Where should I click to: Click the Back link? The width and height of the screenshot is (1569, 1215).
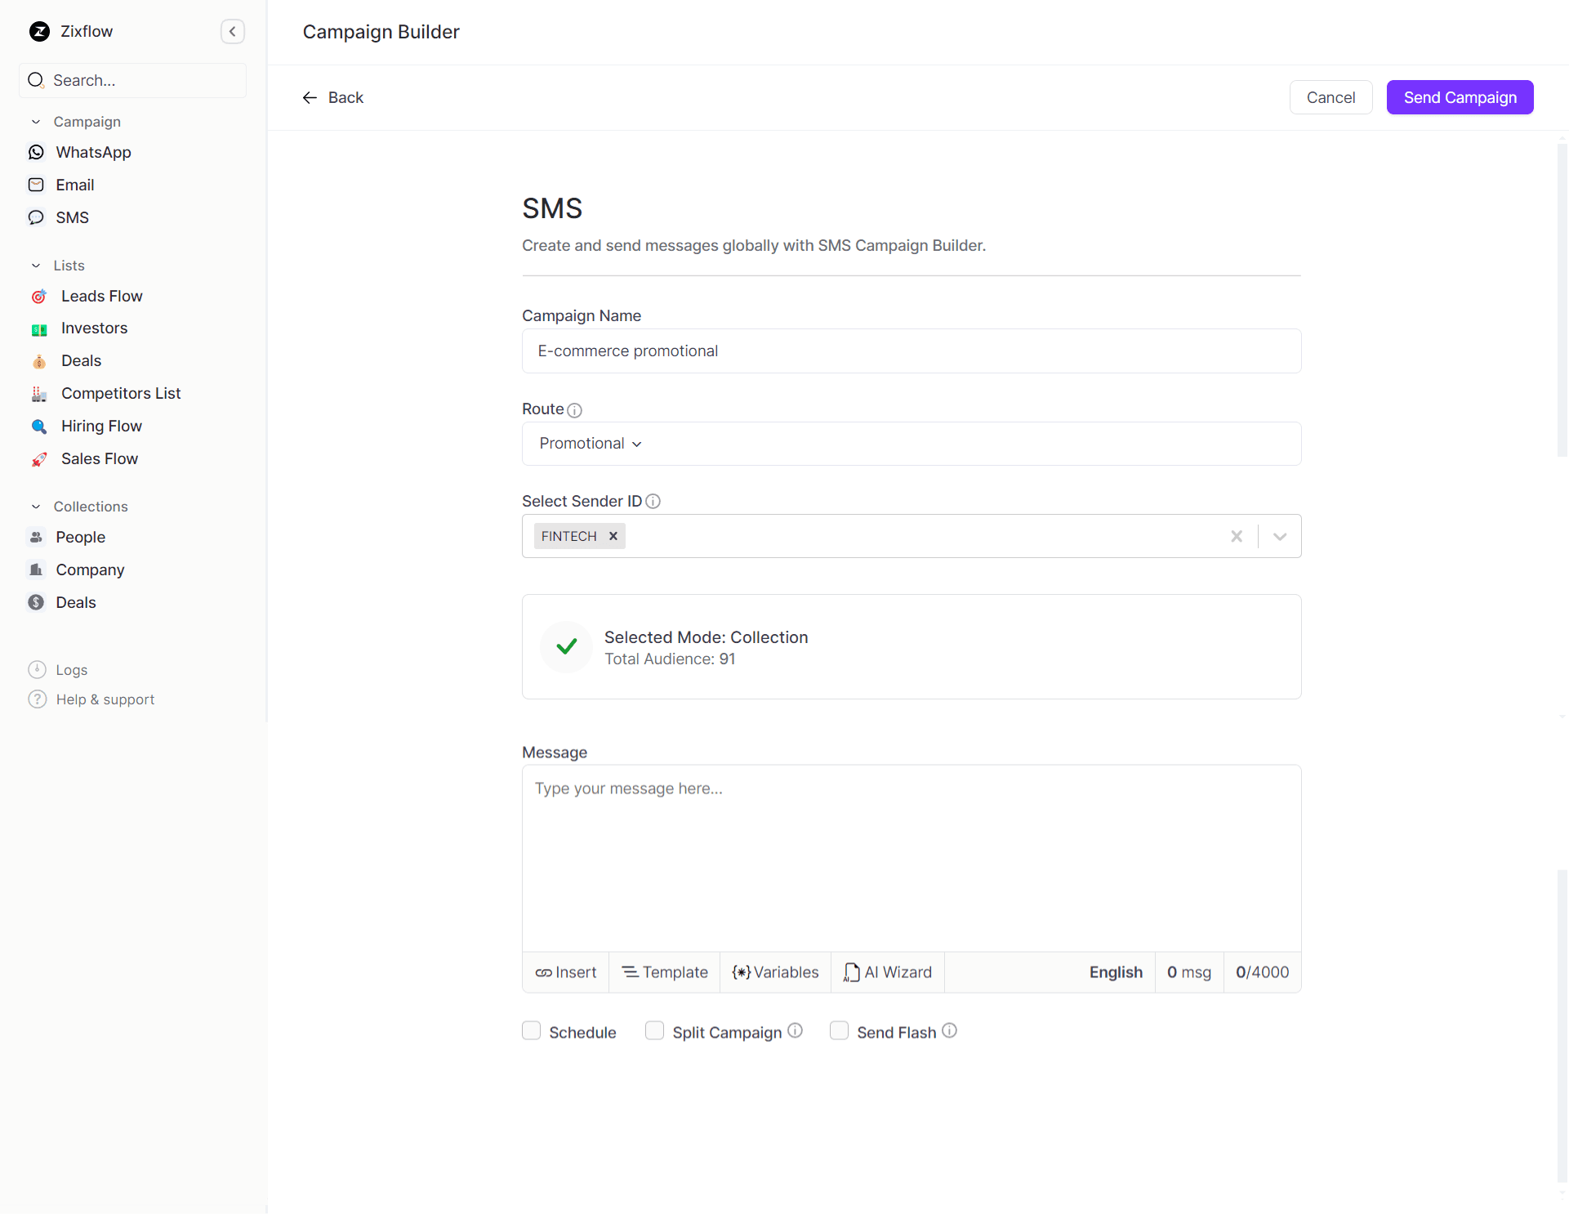[x=333, y=97]
